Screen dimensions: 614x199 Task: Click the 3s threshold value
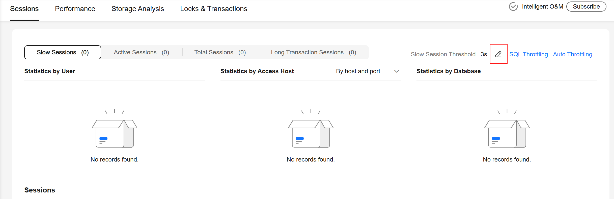coord(484,54)
